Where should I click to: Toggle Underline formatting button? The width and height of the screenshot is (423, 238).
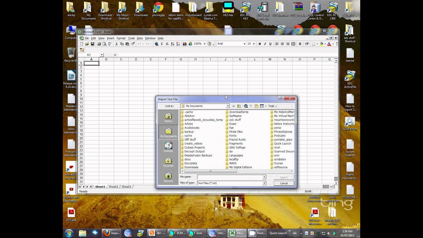270,44
